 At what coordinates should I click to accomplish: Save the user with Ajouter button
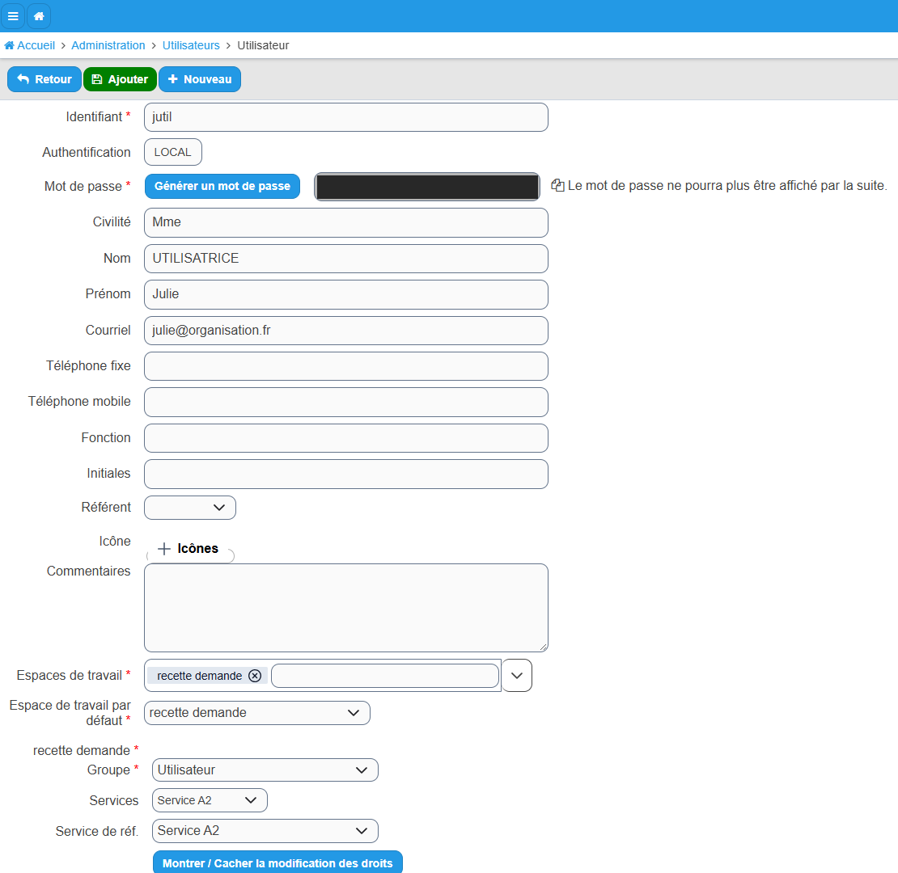[121, 79]
